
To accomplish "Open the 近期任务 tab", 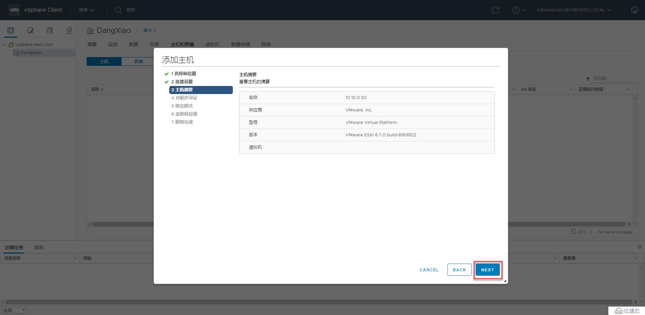I will (14, 248).
